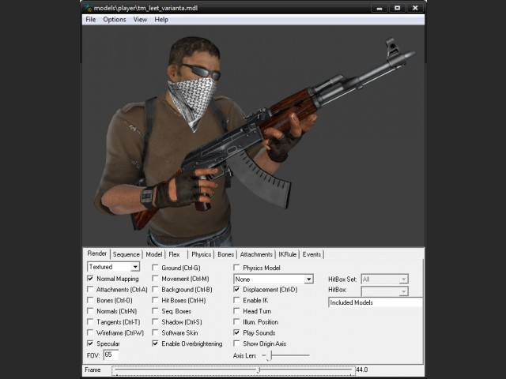
Task: Enable Normals (Ctrl-N) checkbox
Action: (90, 311)
